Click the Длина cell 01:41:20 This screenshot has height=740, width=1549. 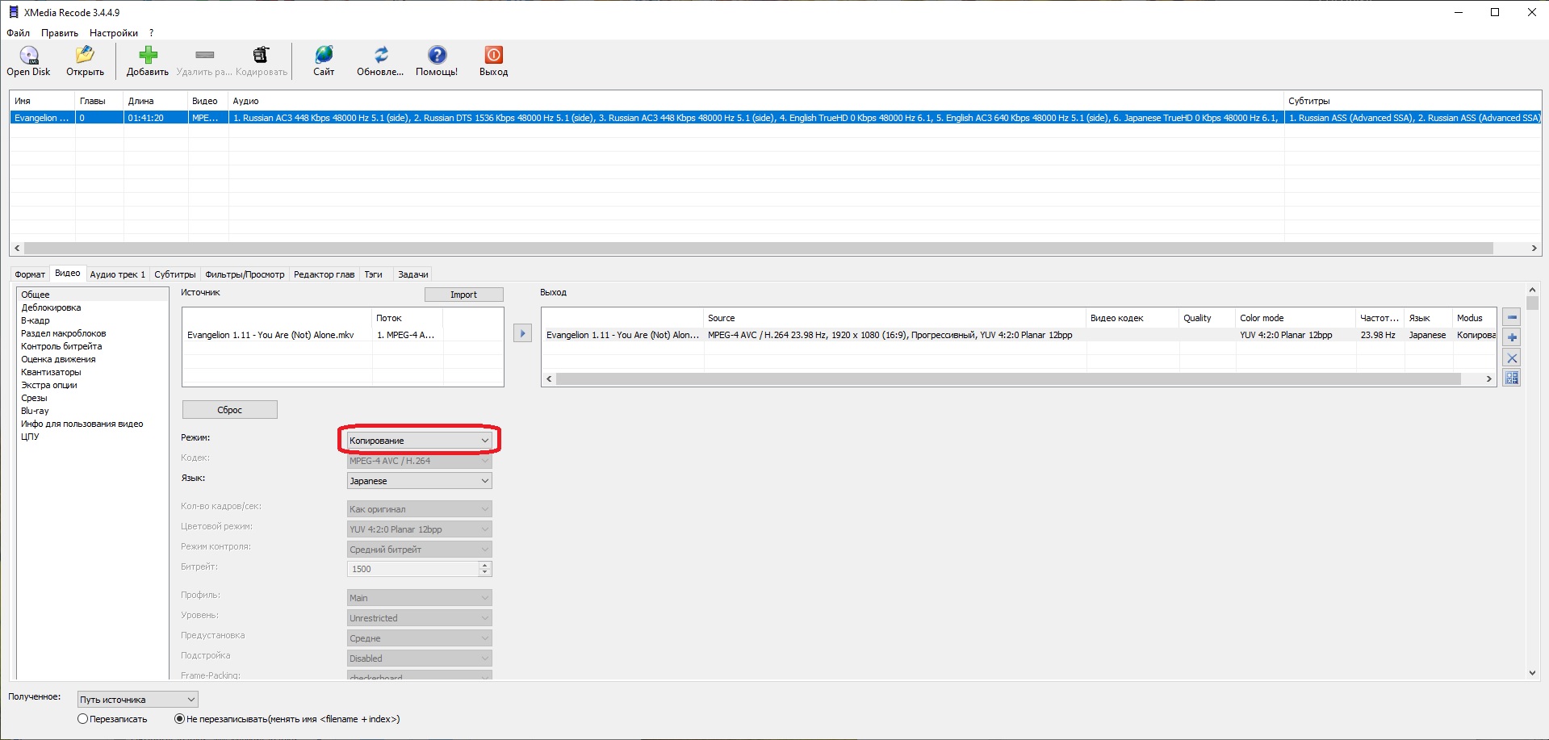(156, 118)
